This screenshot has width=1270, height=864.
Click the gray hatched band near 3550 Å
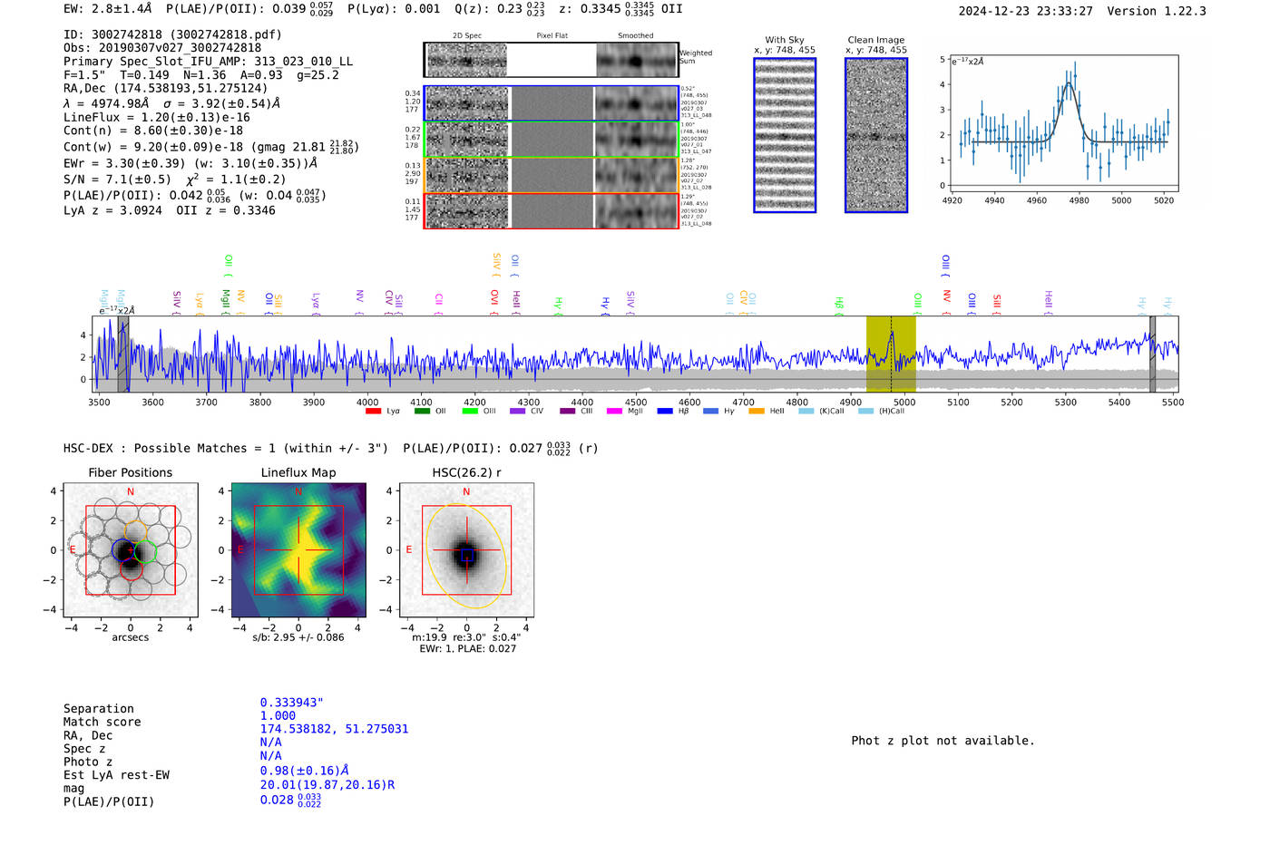[122, 354]
